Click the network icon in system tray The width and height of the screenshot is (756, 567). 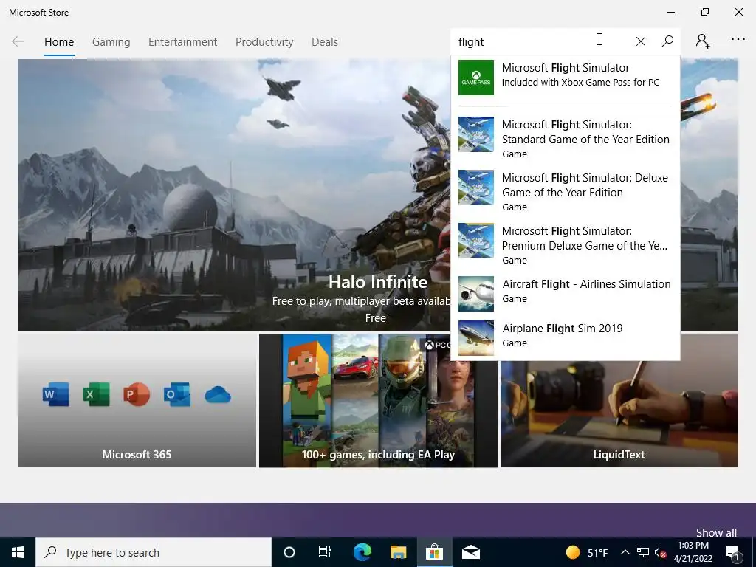point(643,552)
